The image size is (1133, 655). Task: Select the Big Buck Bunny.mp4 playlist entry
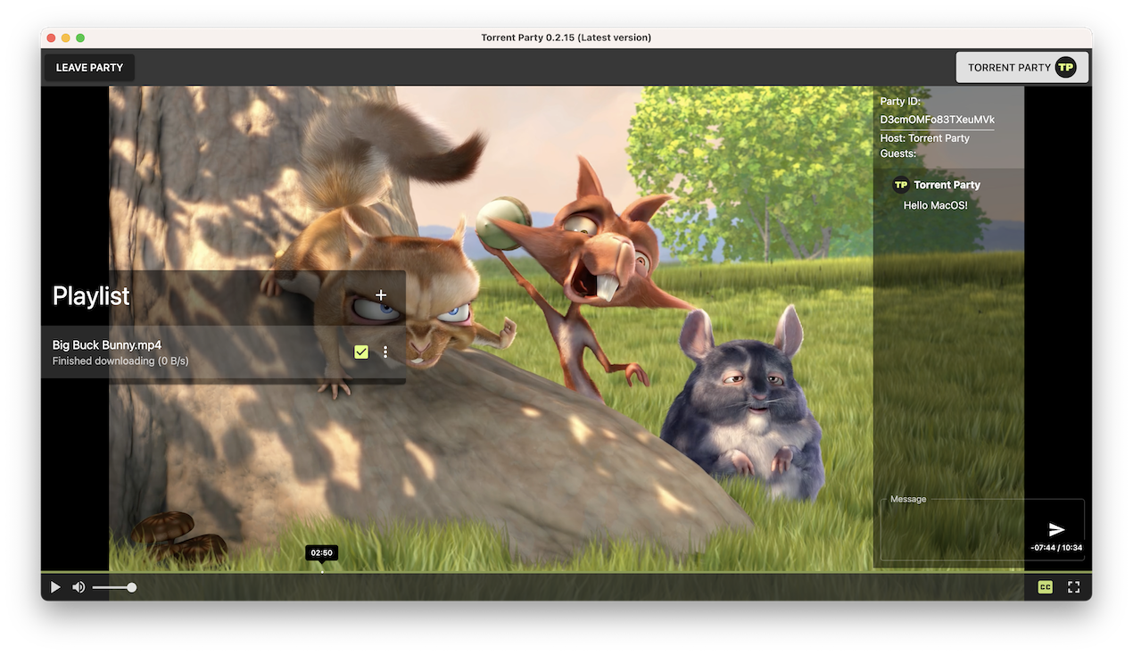223,352
